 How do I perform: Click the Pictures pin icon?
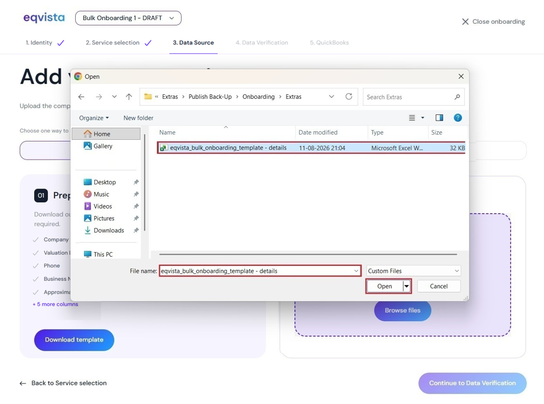pos(136,218)
